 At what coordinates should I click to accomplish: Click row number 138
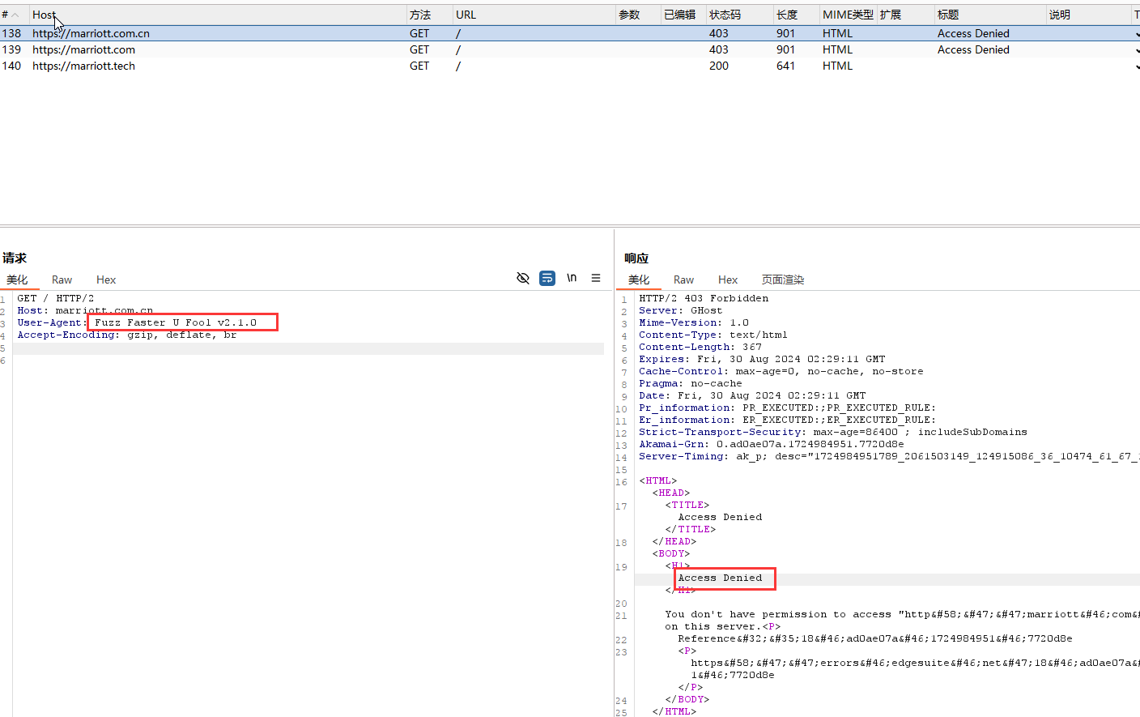(x=11, y=33)
